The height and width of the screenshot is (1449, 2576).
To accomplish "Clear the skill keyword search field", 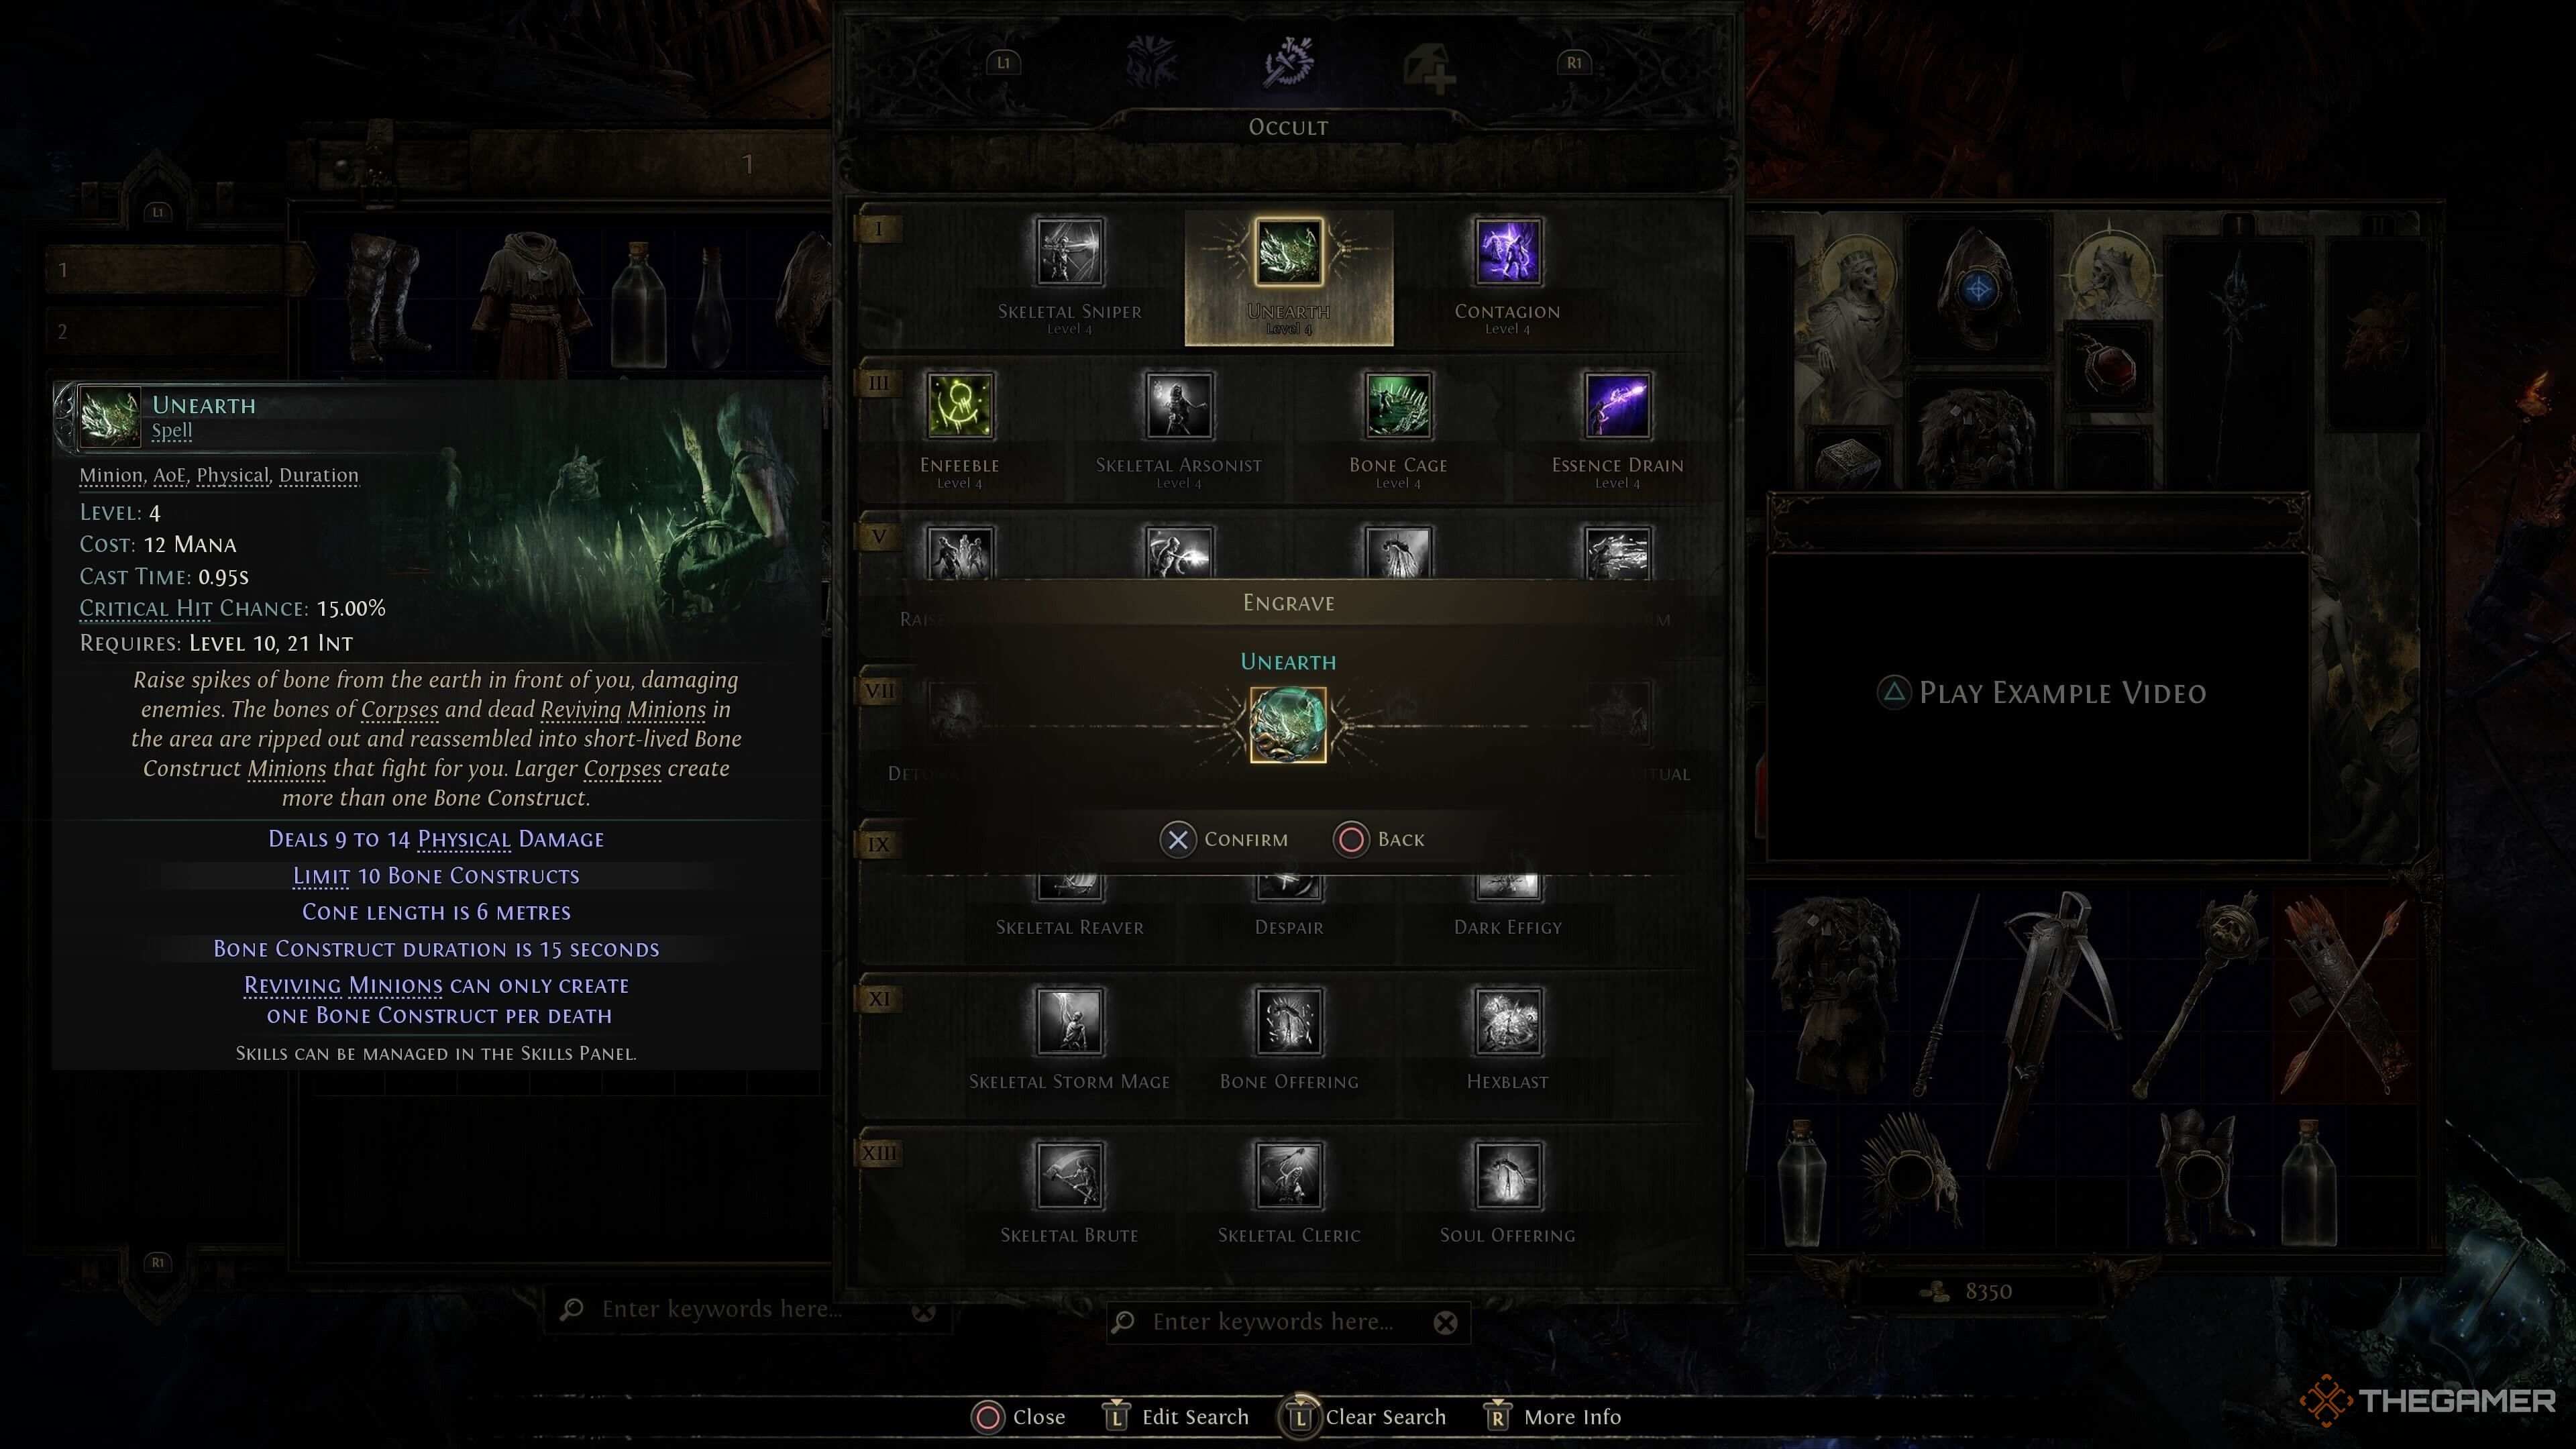I will click(x=1445, y=1323).
